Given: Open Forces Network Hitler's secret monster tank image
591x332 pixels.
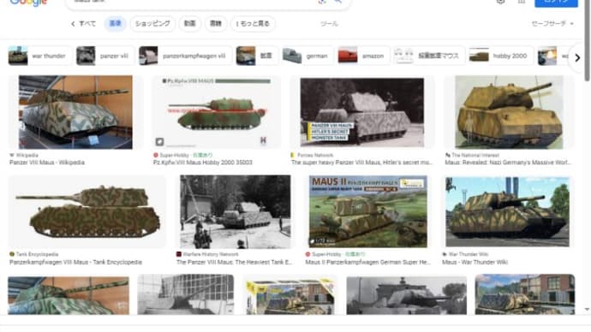Looking at the screenshot, I should [x=361, y=112].
